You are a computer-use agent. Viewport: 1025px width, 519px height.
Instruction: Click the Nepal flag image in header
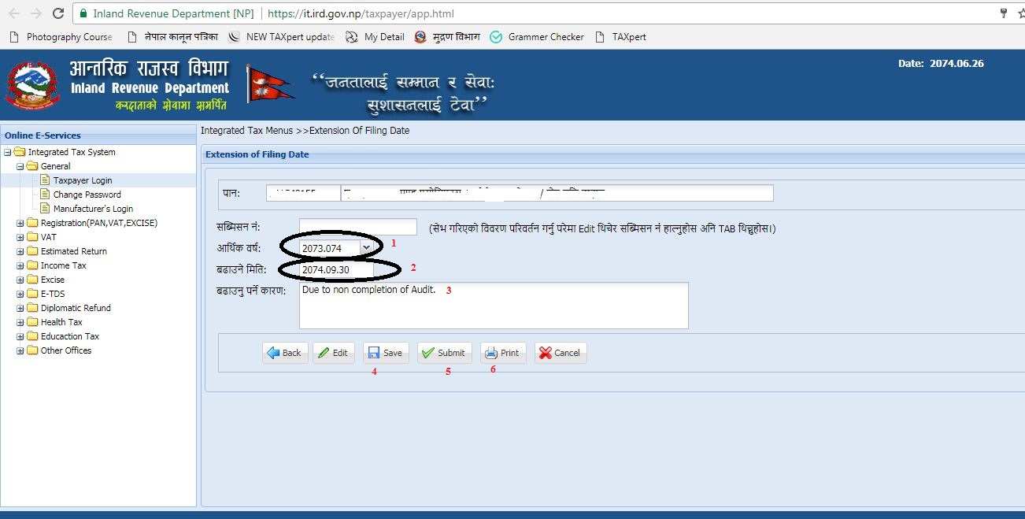coord(270,83)
